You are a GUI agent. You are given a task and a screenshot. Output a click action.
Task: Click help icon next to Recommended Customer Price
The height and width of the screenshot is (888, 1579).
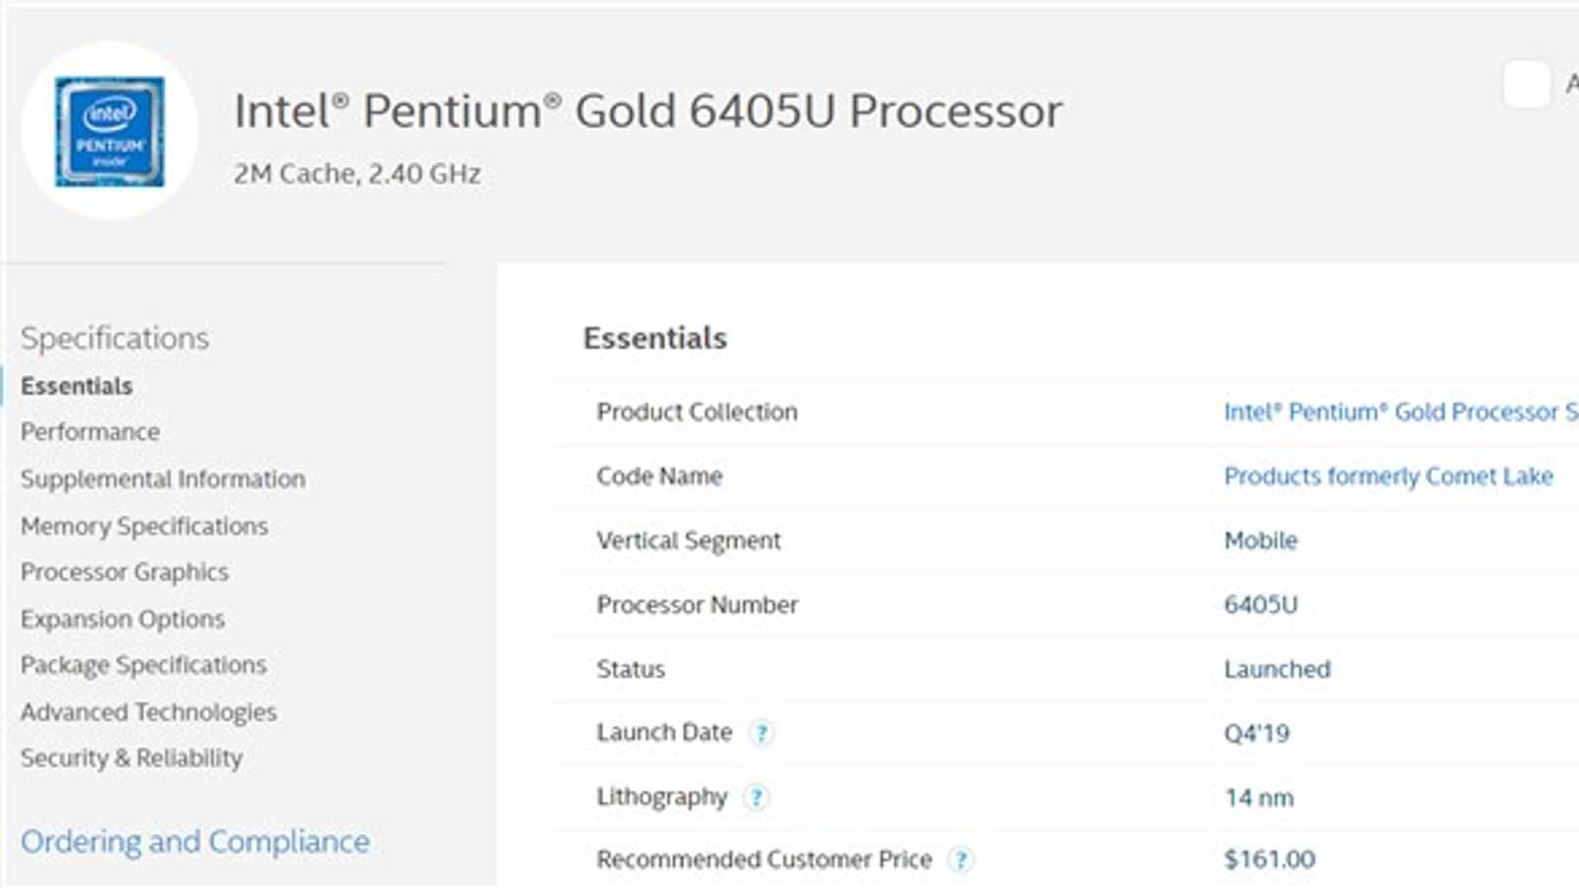coord(960,860)
